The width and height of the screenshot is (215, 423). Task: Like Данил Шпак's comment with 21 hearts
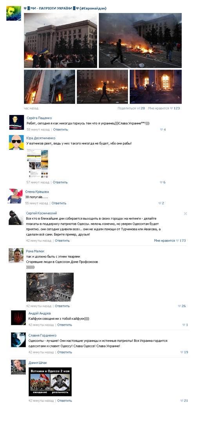coord(182,401)
